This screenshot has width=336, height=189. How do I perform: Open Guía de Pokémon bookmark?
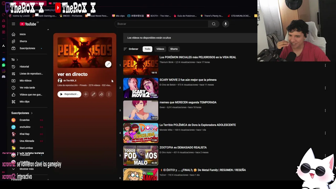coord(185,16)
